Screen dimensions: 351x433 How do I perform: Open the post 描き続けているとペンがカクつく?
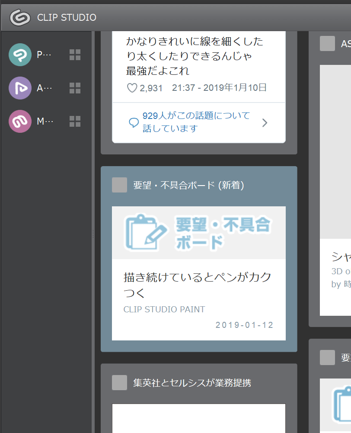tap(197, 285)
